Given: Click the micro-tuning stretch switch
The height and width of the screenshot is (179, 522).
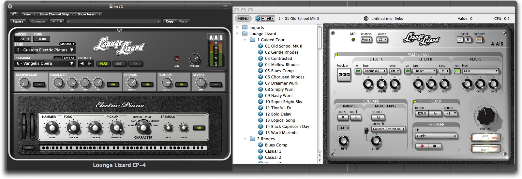Looking at the screenshot, I should pos(366,131).
